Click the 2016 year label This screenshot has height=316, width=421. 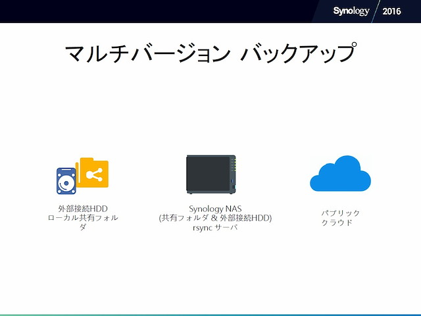pyautogui.click(x=392, y=11)
